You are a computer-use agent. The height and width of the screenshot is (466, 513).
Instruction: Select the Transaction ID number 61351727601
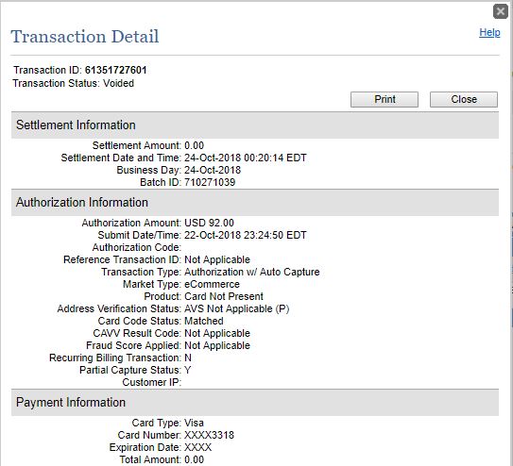pos(116,70)
